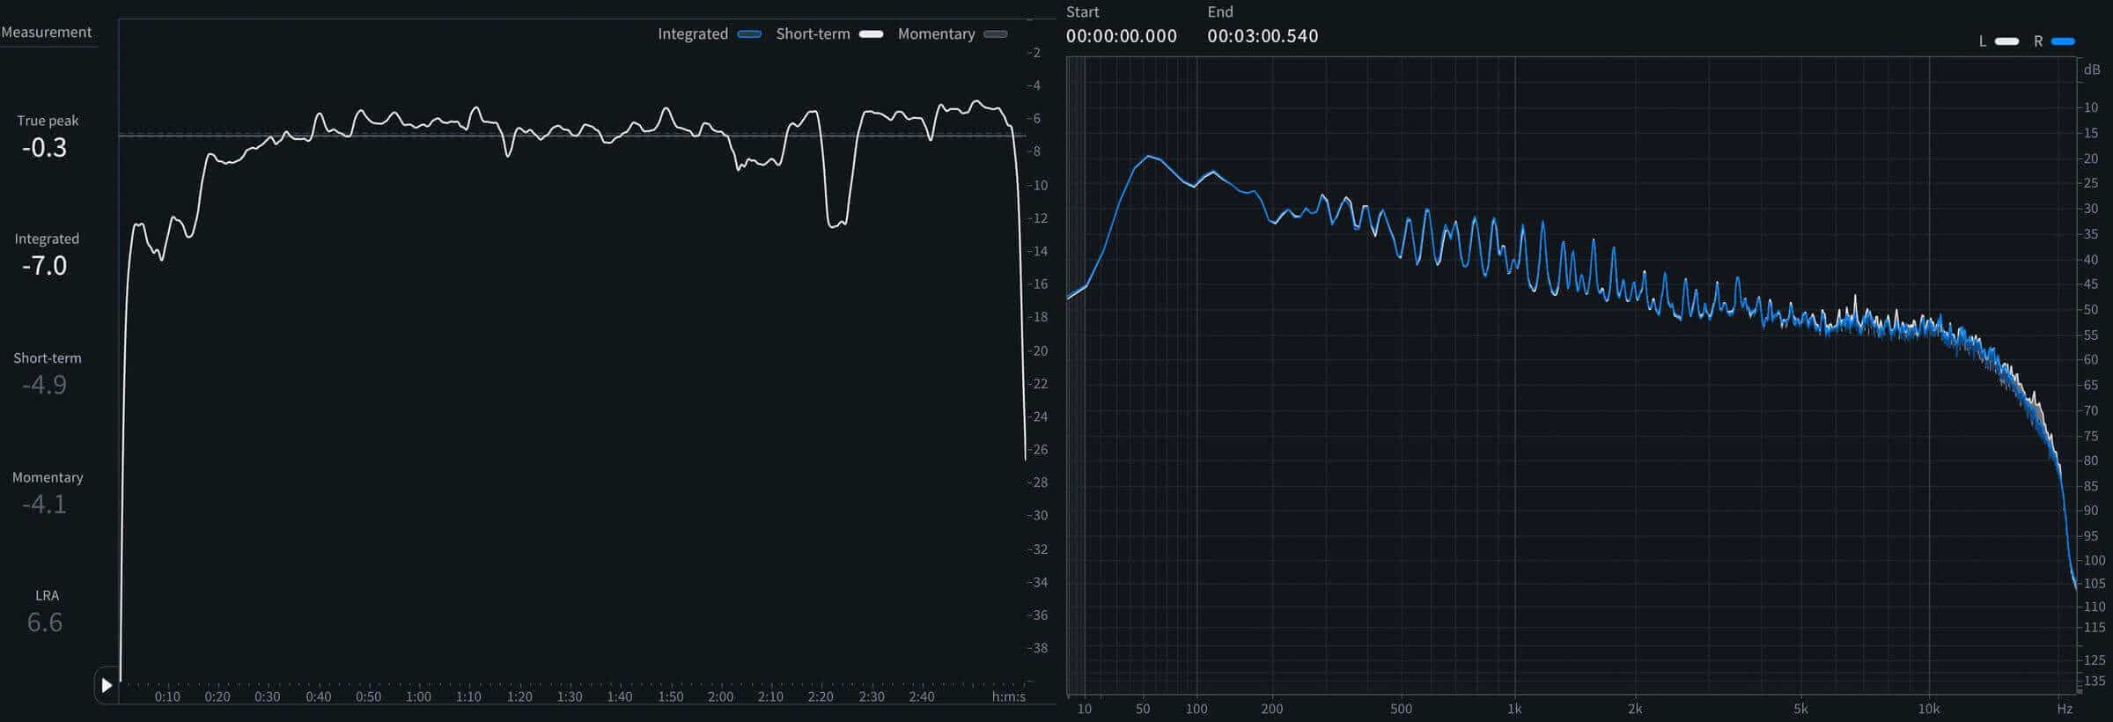Screen dimensions: 2113x722
Task: Click the "Momentary" label in the left sidebar
Action: coord(48,477)
